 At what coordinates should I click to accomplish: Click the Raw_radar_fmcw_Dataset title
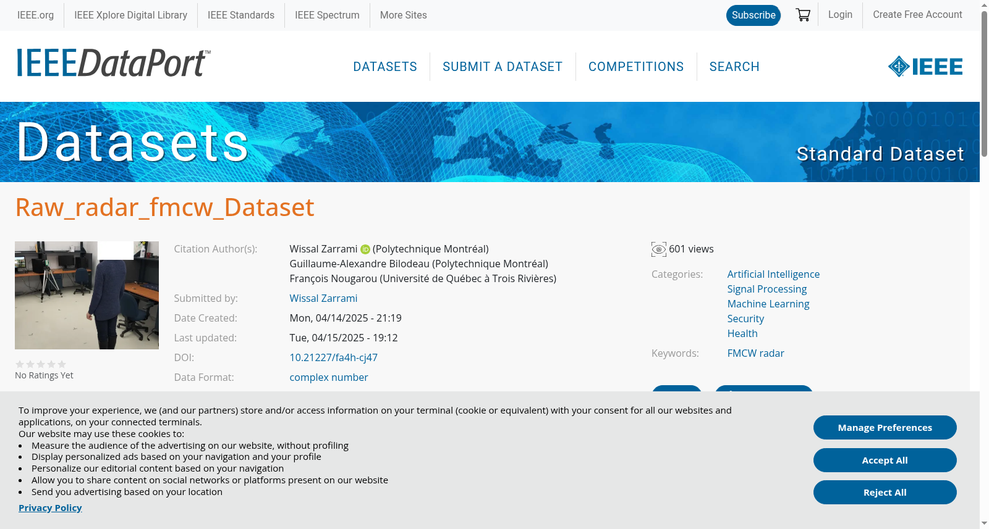(x=164, y=207)
